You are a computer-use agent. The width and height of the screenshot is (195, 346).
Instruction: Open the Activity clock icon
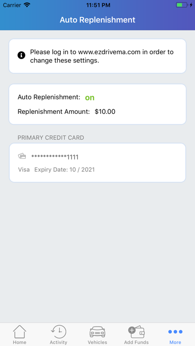(58, 332)
